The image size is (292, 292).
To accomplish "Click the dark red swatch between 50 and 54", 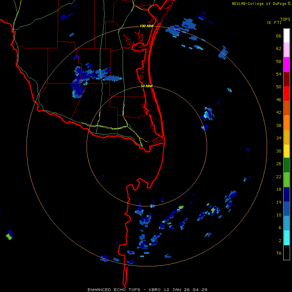I will pos(286,79).
